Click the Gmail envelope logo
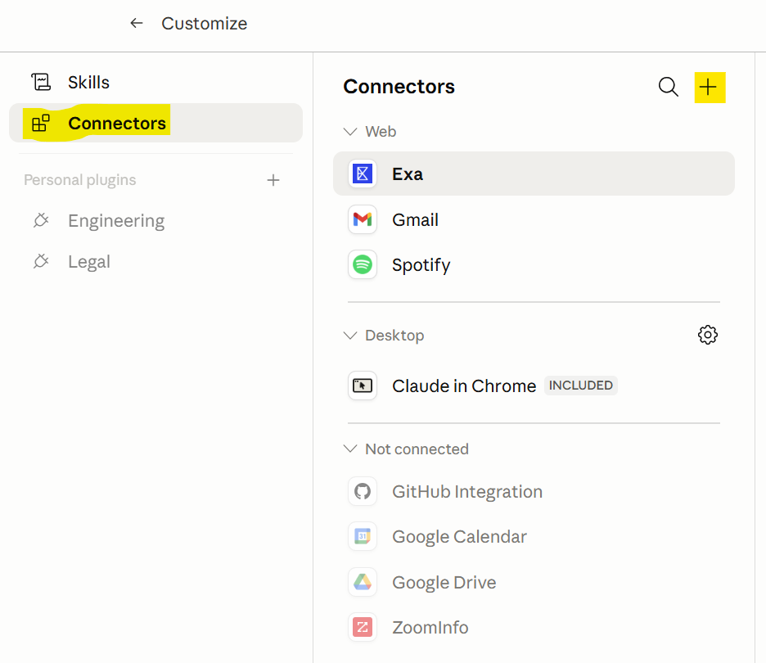 (x=363, y=219)
